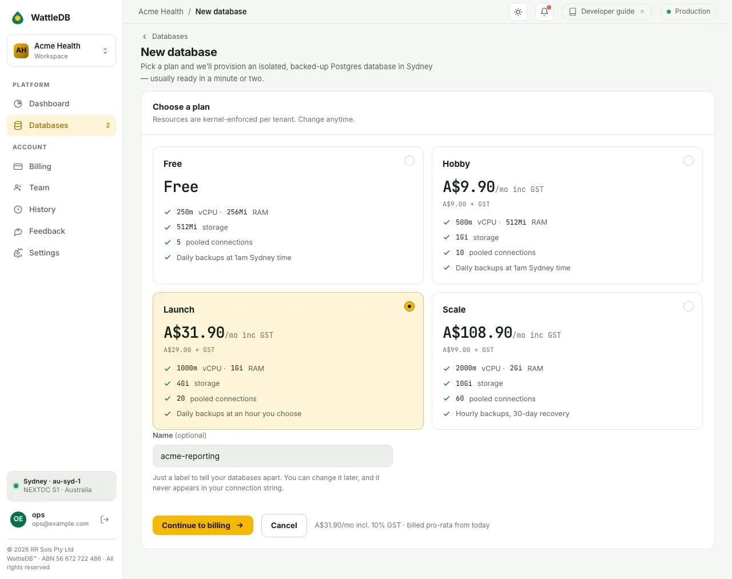Screen dimensions: 732x579
Task: Select the Scale plan radio button
Action: (x=689, y=306)
